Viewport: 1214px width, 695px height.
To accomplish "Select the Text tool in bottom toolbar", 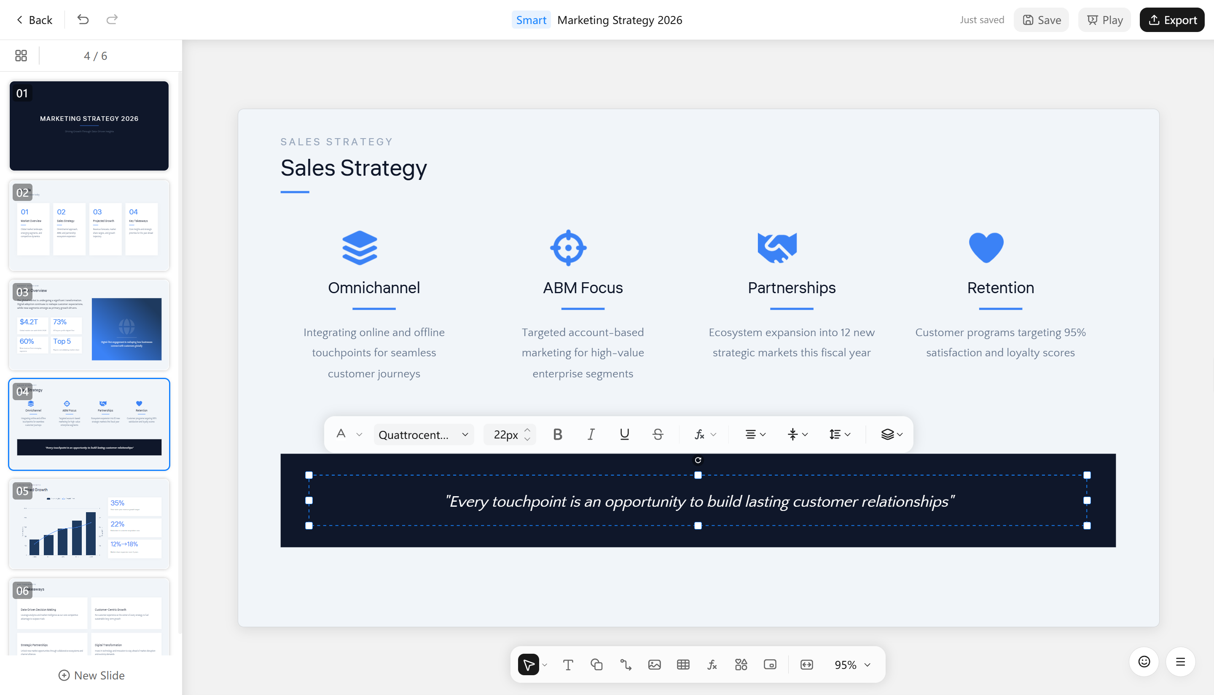I will point(568,664).
